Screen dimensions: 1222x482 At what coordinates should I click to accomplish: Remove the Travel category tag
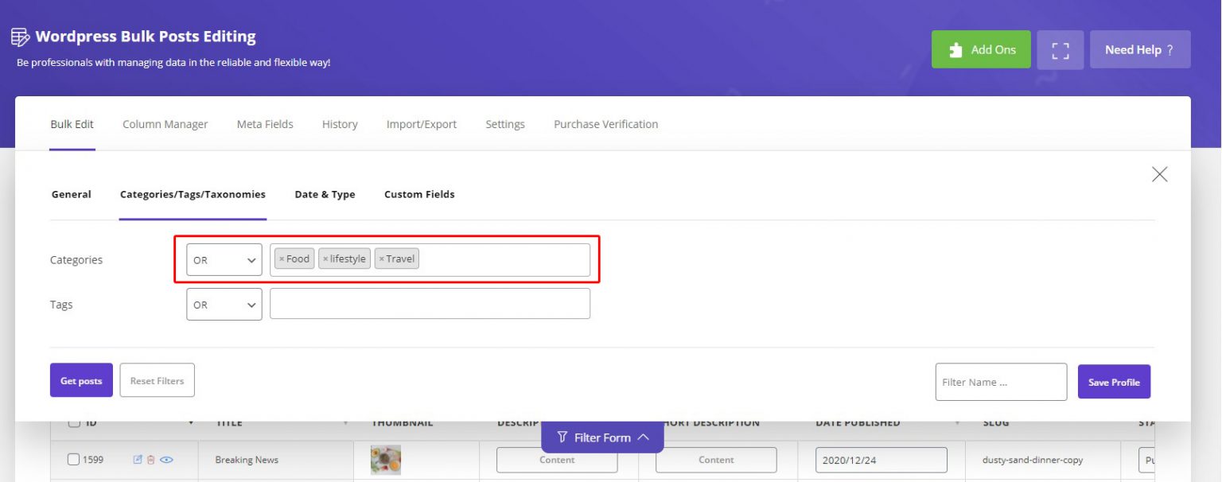tap(382, 259)
